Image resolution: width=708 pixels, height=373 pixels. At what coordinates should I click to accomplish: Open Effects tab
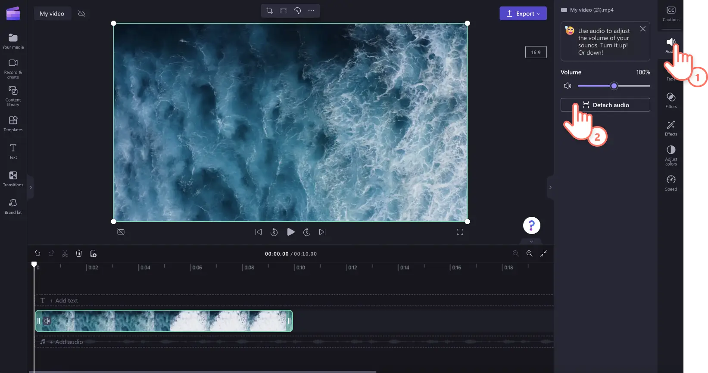coord(671,128)
